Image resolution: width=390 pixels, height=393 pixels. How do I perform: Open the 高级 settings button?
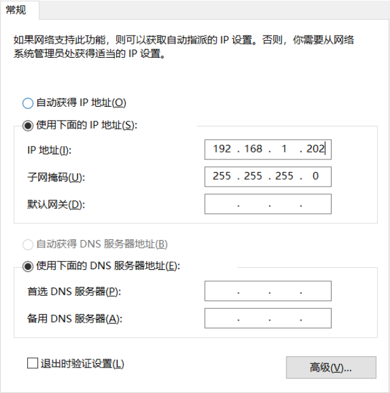330,368
